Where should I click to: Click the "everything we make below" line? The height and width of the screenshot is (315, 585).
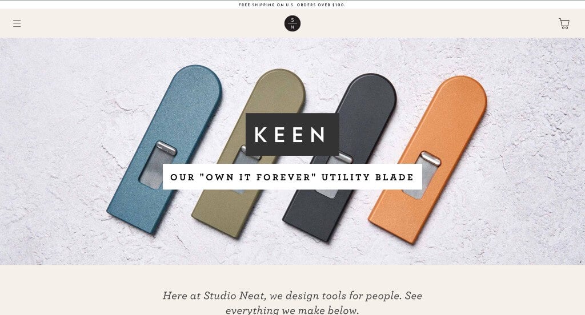tap(292, 310)
